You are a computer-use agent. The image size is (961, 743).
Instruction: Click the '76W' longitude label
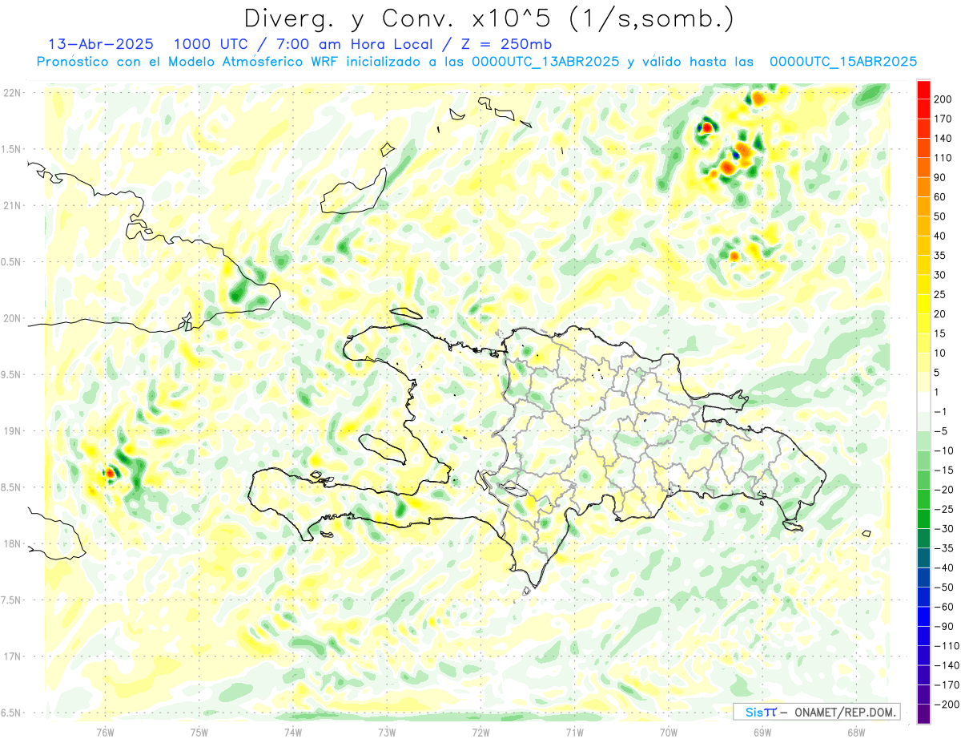105,732
